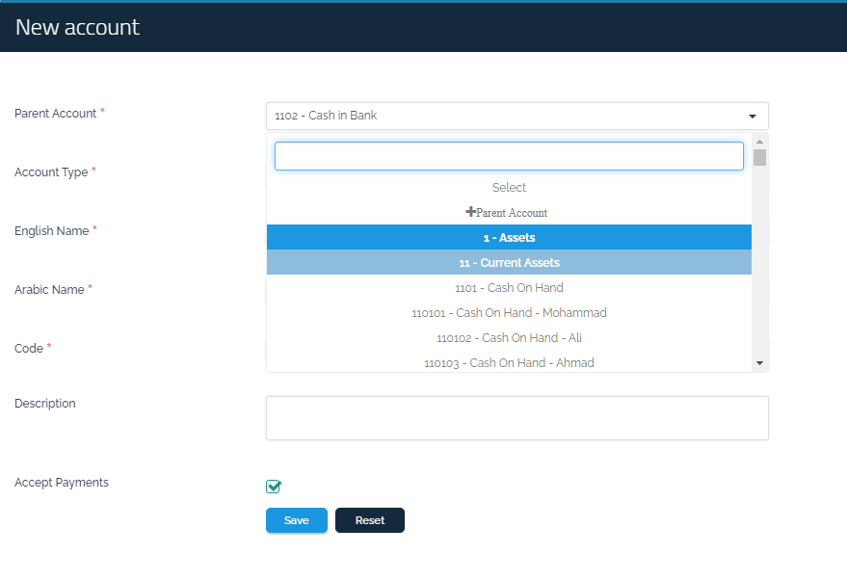Viewport: 847px width, 580px height.
Task: Click the Reset button
Action: (369, 520)
